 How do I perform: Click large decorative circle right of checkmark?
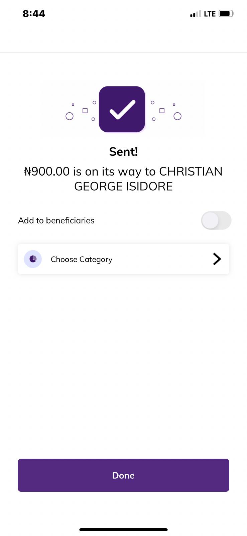[177, 116]
